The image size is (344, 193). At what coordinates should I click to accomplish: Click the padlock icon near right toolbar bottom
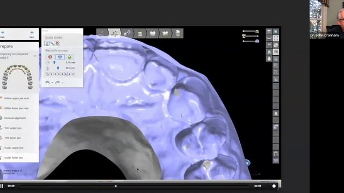(x=276, y=154)
